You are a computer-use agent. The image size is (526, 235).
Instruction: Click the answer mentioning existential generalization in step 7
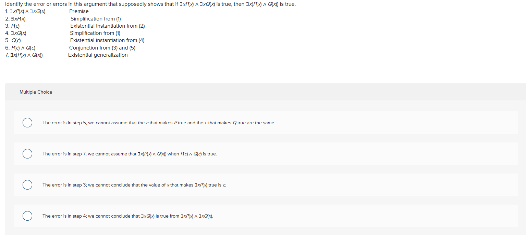(x=129, y=154)
